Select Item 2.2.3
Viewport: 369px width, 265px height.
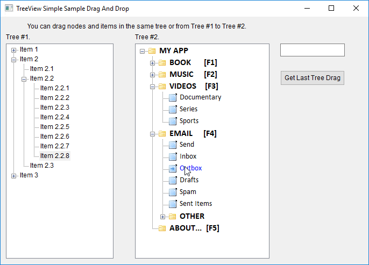click(55, 107)
